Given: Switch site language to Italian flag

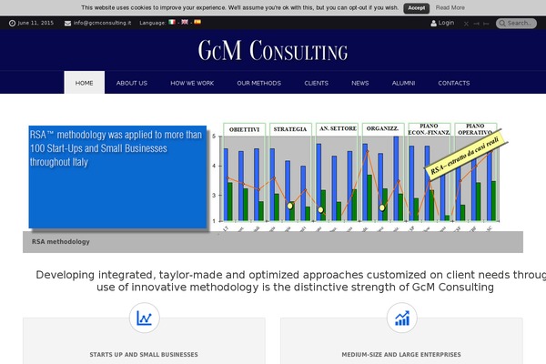Looking at the screenshot, I should pyautogui.click(x=172, y=22).
